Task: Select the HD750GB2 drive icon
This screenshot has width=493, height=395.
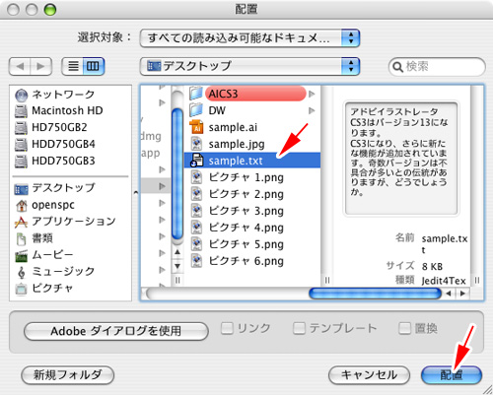Action: (21, 128)
